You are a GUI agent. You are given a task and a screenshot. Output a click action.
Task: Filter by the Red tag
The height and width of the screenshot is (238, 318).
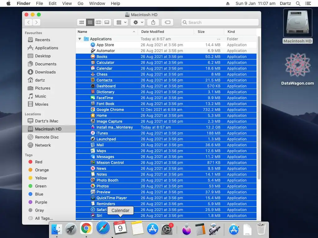coord(39,162)
